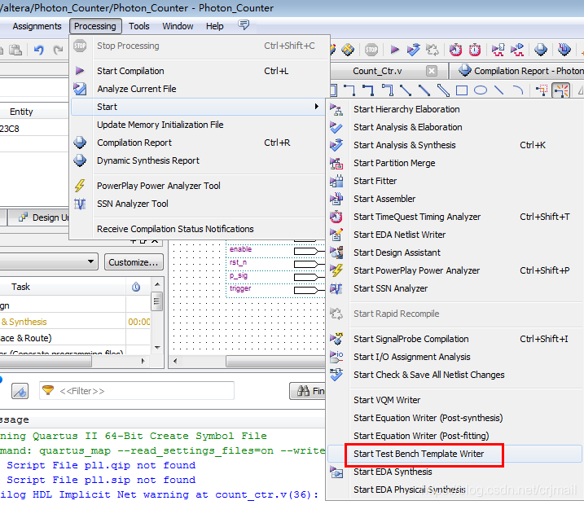Select Start Hierarchy Elaboration
Image resolution: width=584 pixels, height=505 pixels.
(x=454, y=109)
